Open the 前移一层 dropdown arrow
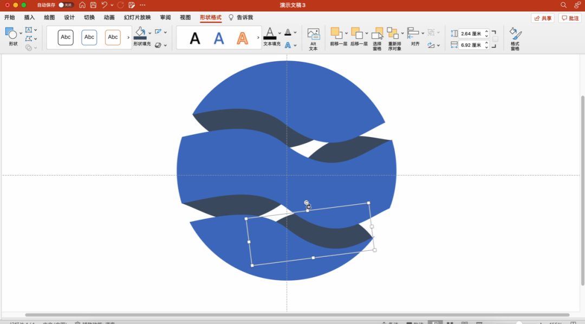Screen dimensions: 585x324 [x=346, y=33]
